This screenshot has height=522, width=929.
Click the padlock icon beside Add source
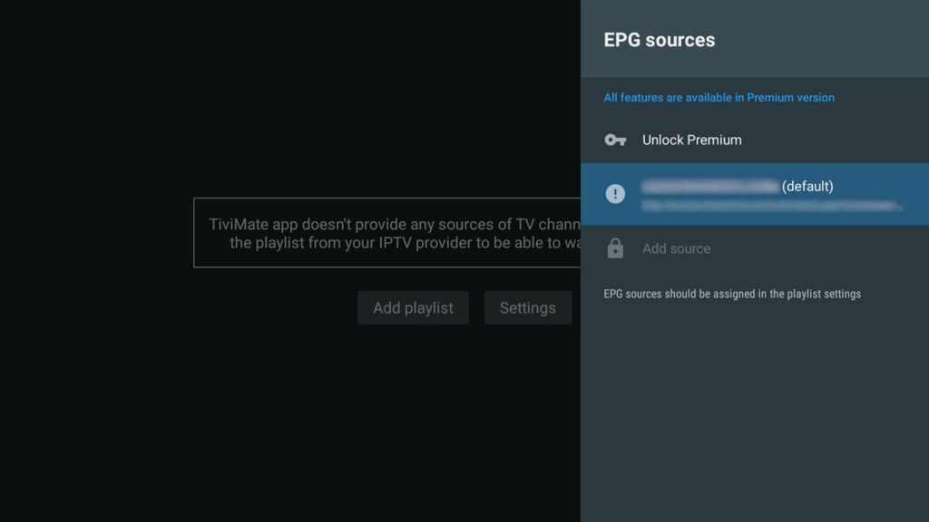(615, 248)
